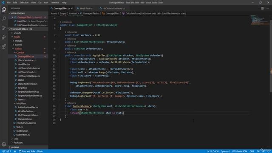Open the Go menu
Viewport: 272px width, 153px height.
pos(40,3)
